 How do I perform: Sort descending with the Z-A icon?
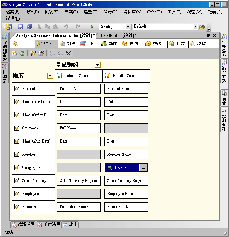[x=60, y=54]
